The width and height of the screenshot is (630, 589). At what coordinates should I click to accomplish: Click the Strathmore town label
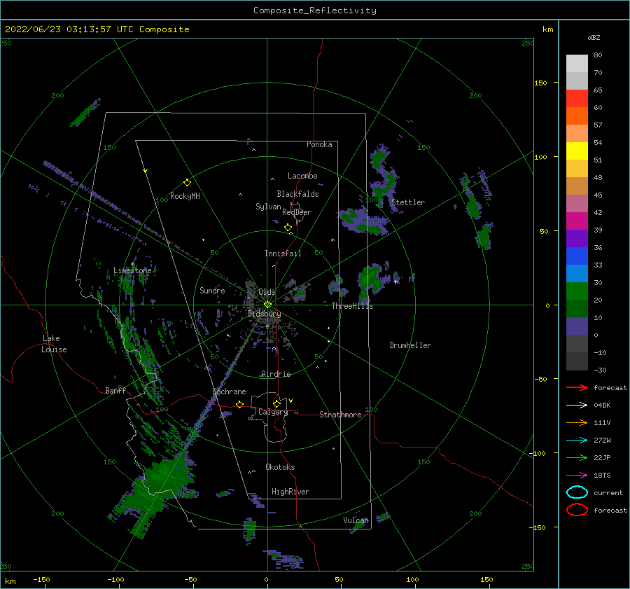340,415
